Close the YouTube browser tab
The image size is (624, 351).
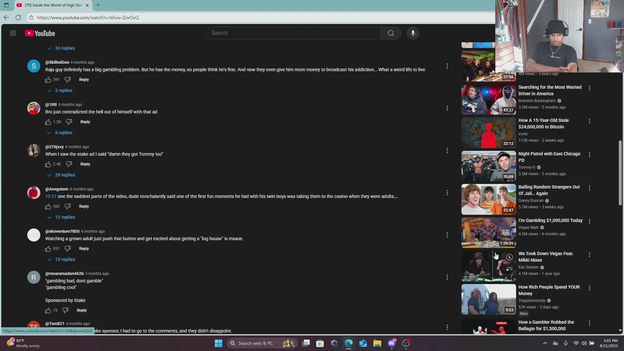point(87,5)
